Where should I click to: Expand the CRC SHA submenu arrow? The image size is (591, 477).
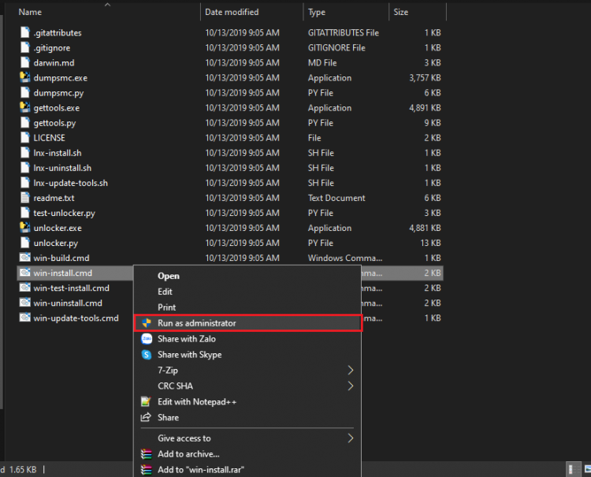tap(351, 386)
